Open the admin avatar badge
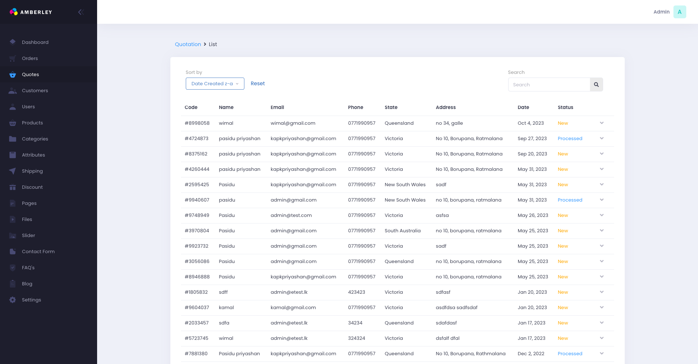Screen dimensions: 698x364 [x=679, y=12]
